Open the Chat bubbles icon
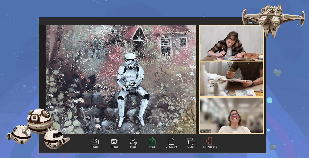Image resolution: width=309 pixels, height=158 pixels. [x=190, y=141]
